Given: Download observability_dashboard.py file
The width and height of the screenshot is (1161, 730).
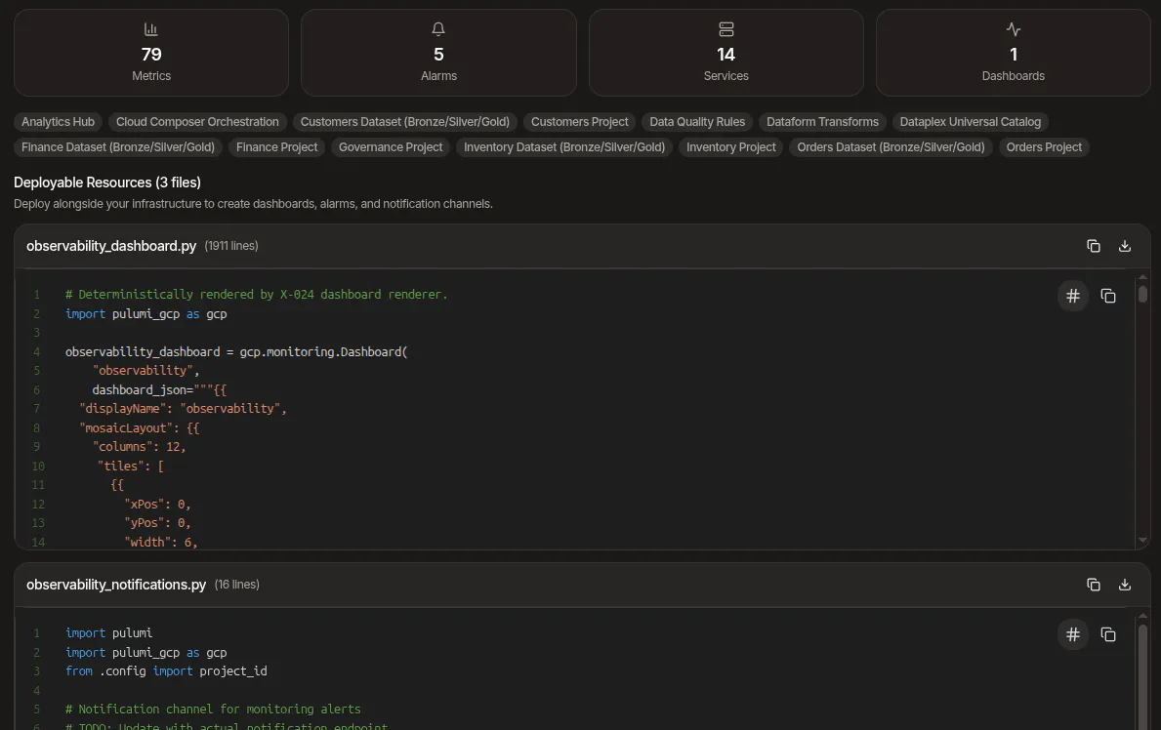Looking at the screenshot, I should (1124, 246).
